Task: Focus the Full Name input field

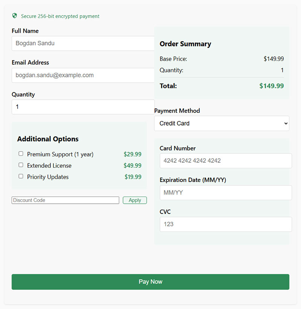Action: 83,43
